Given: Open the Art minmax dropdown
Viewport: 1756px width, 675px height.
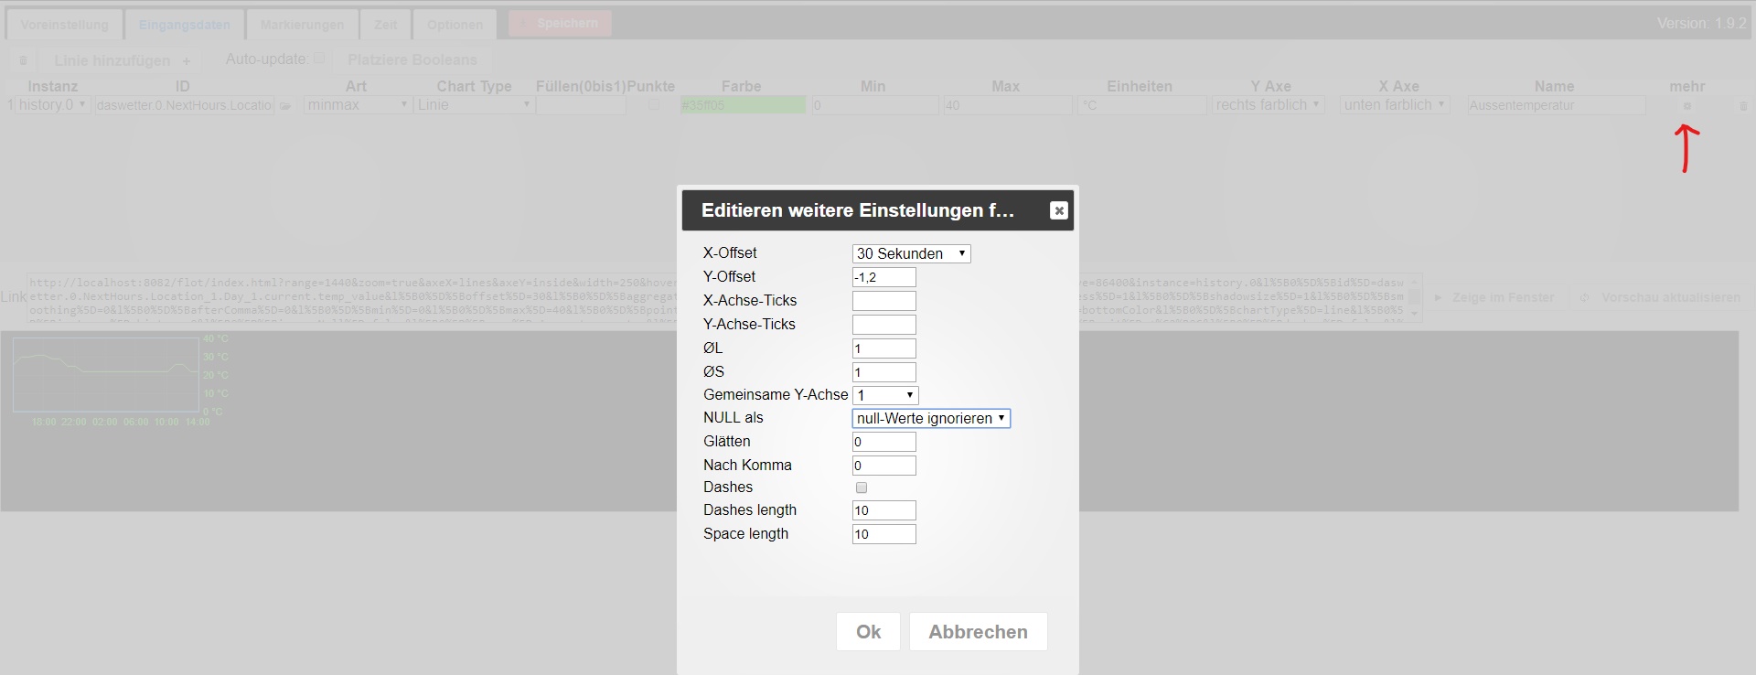Looking at the screenshot, I should pyautogui.click(x=357, y=105).
